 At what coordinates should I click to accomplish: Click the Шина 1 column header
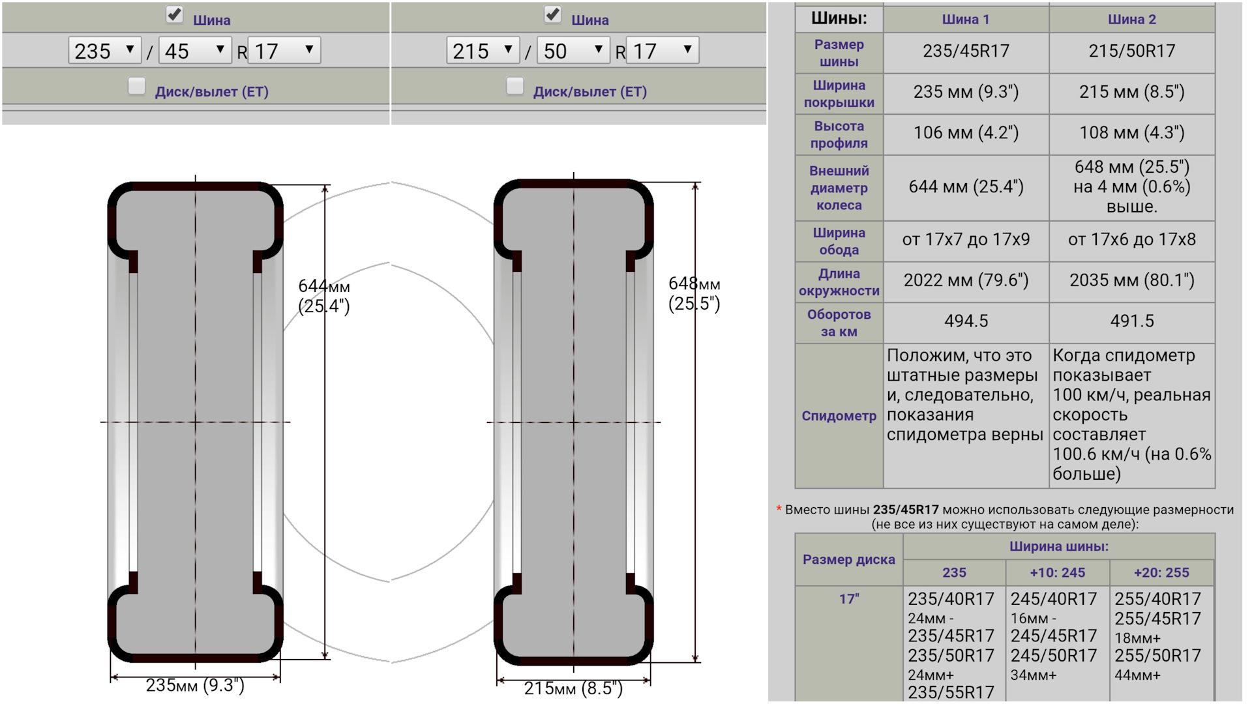pyautogui.click(x=966, y=20)
